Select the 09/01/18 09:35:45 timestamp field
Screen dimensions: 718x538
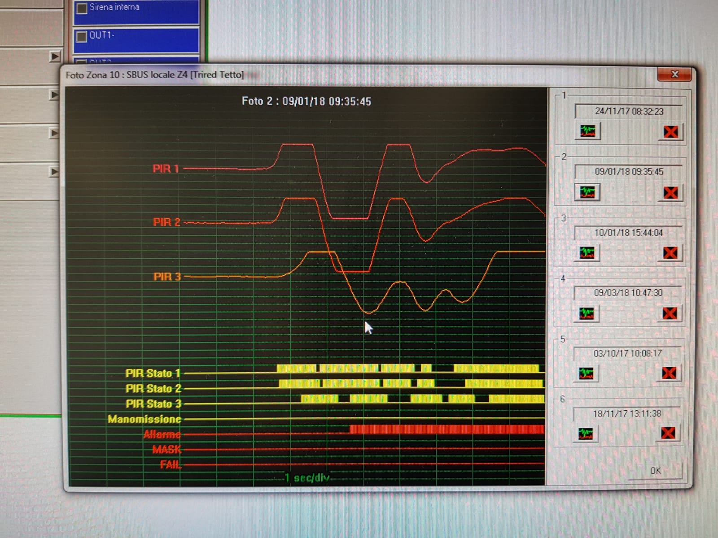tap(629, 172)
